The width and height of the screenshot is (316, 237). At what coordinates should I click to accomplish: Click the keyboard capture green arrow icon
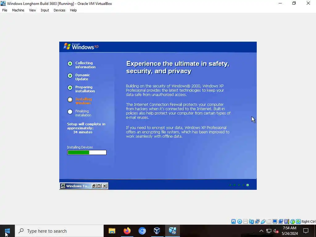point(298,222)
